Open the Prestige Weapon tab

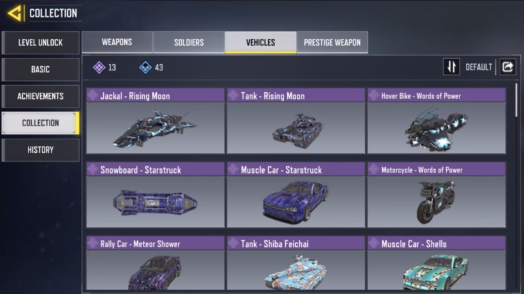click(332, 42)
